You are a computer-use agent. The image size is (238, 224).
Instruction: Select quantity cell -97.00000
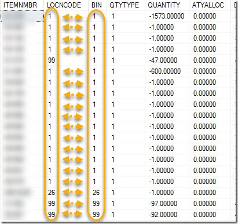pyautogui.click(x=163, y=204)
